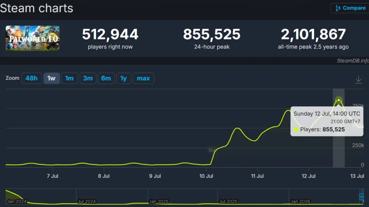Click the 855,525 24-hour peak figure

pyautogui.click(x=212, y=34)
